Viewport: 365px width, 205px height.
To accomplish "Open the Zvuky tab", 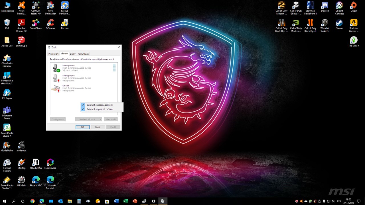I will pyautogui.click(x=73, y=54).
